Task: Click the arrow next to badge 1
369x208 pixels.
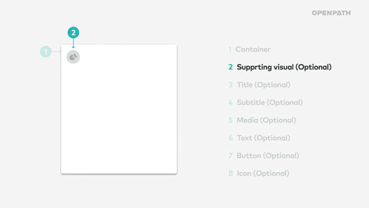Action: 56,52
